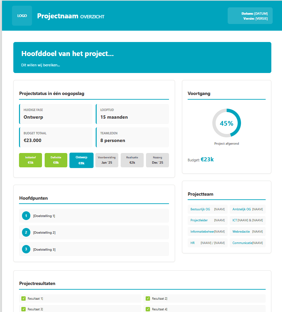
Task: Click the Initiatief €5k phase button
Action: point(30,160)
